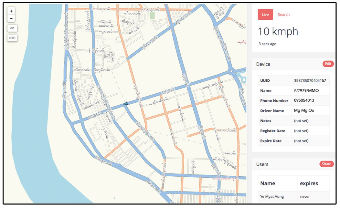Viewport: 340px width, 208px height.
Task: Click the Live tracking status badge
Action: [265, 14]
